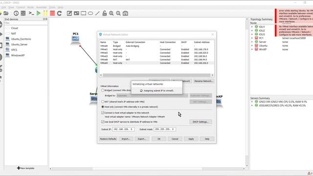Click the Subnet mask input field
The image size is (313, 176).
165,129
